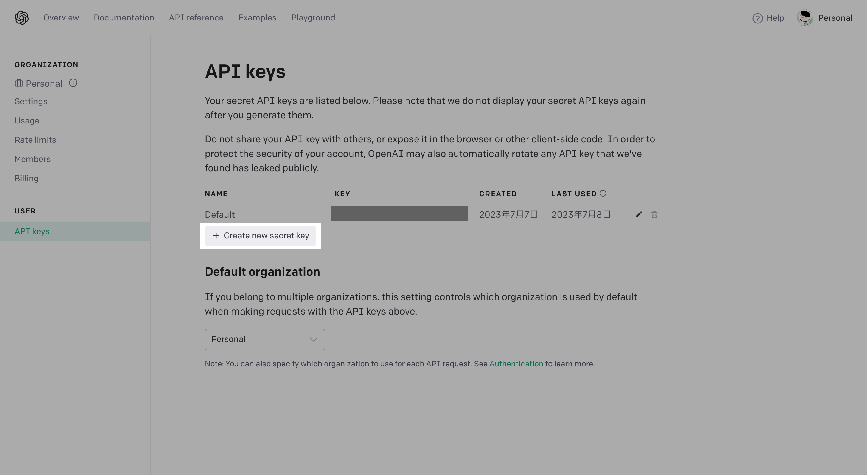Select the Default key name cell
This screenshot has height=475, width=867.
[219, 214]
